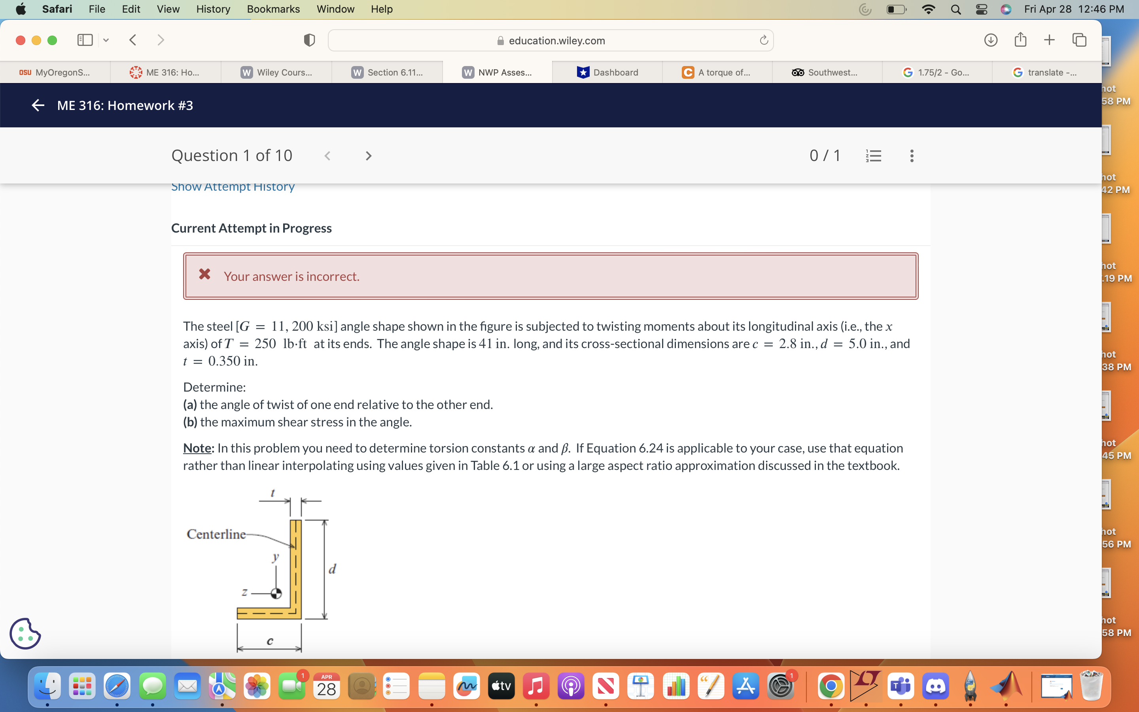Open the Safari downloads icon

click(990, 40)
